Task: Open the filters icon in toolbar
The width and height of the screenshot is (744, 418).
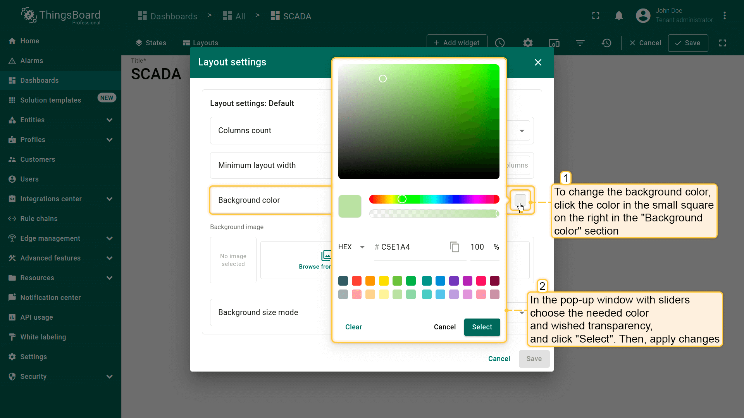Action: pyautogui.click(x=580, y=43)
